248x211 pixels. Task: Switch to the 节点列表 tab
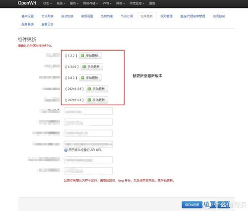coord(48,16)
